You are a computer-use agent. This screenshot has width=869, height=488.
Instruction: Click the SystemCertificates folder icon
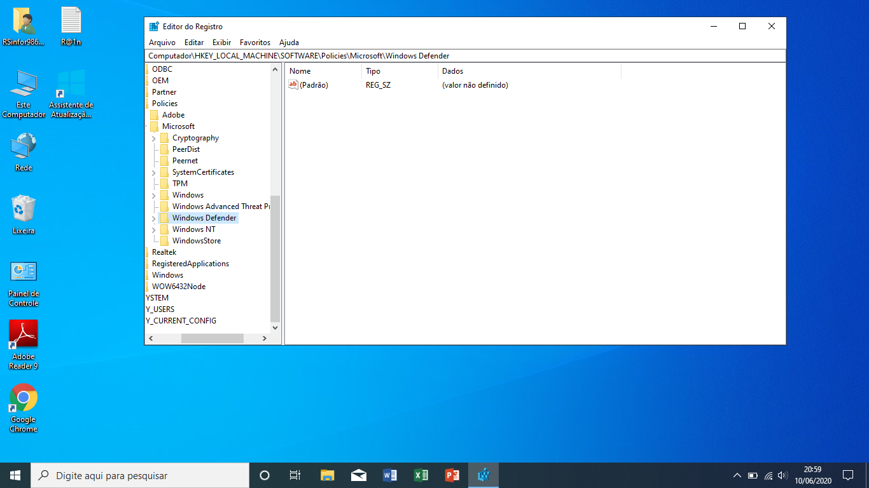click(164, 172)
